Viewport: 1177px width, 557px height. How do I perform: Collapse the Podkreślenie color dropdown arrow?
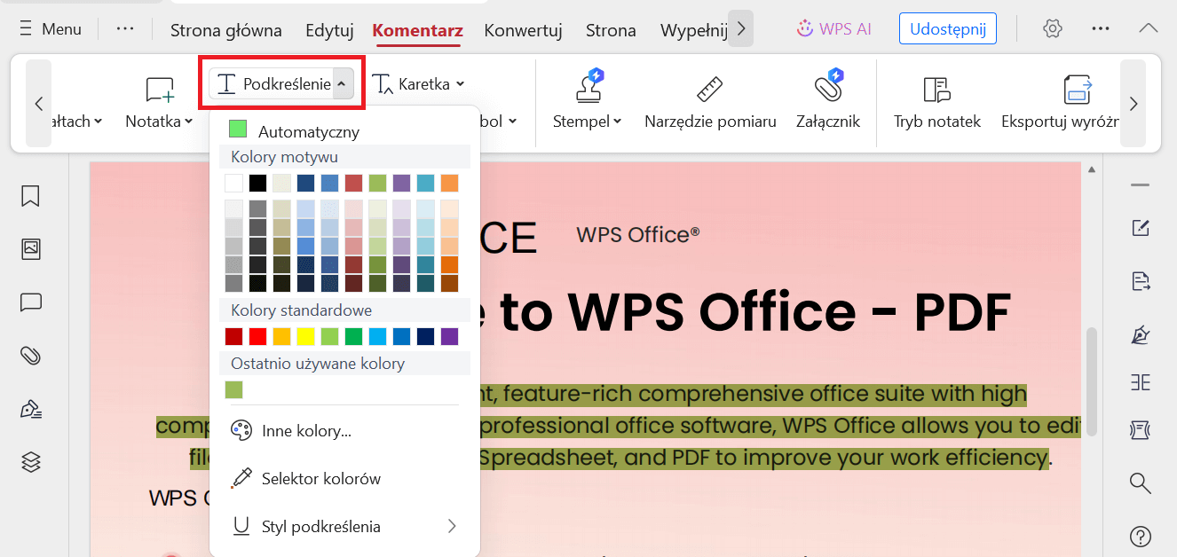pos(344,84)
